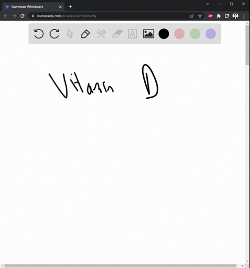The width and height of the screenshot is (250, 268).
Task: Switch pen color to purple
Action: point(210,34)
